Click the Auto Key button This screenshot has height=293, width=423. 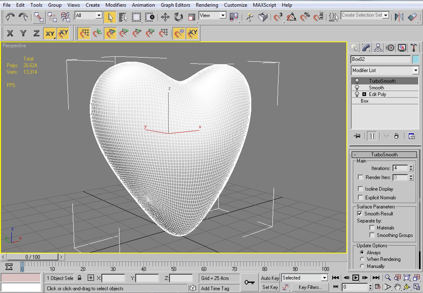(270, 278)
